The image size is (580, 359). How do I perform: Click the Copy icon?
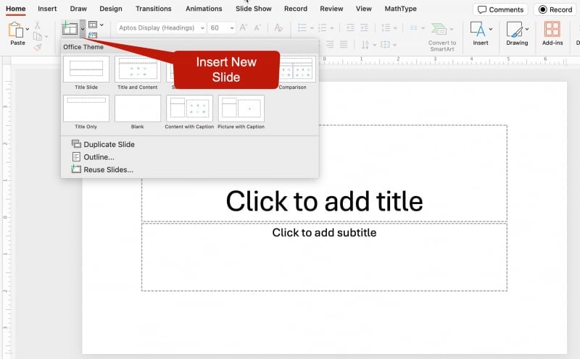(38, 36)
